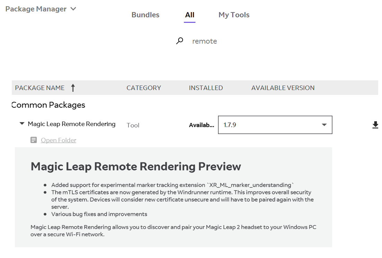Click the truncated 'Availab...' status text
This screenshot has height=258, width=382.
point(201,125)
